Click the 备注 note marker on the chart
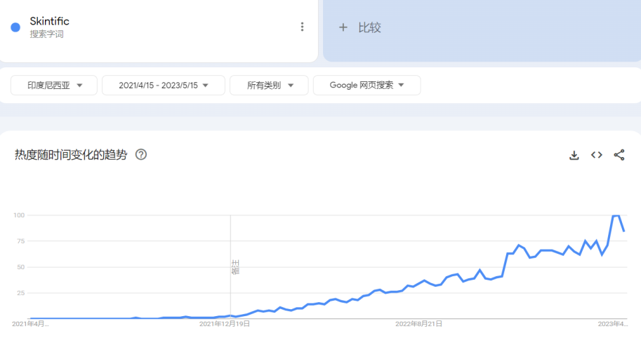Screen dimensions: 641x361 coord(235,266)
